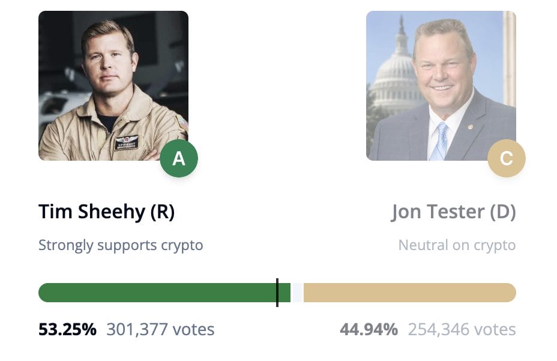Screen dimensions: 557x361
Task: Click the tan C grade badge
Action: [x=506, y=158]
